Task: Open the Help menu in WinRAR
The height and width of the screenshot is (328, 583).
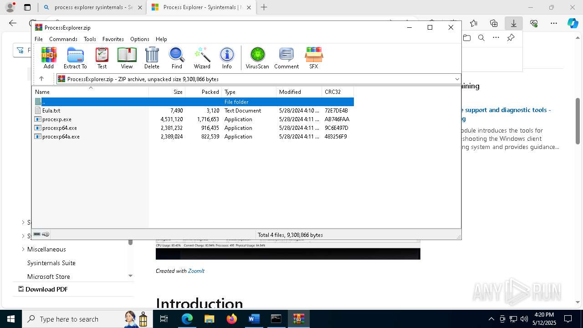Action: pyautogui.click(x=161, y=39)
